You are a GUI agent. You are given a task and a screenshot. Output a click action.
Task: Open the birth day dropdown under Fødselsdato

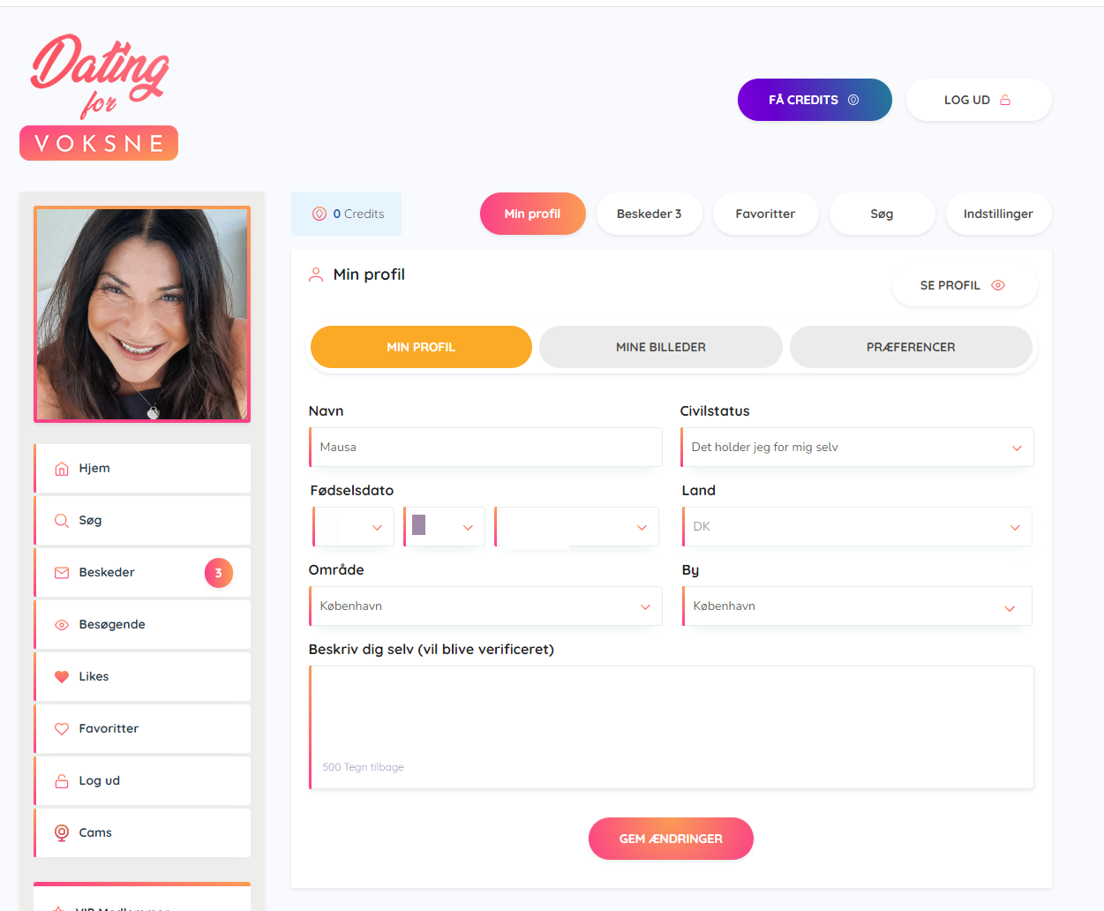[353, 527]
